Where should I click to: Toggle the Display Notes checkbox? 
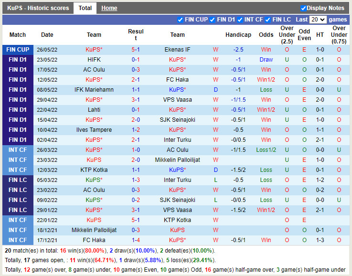click(303, 8)
